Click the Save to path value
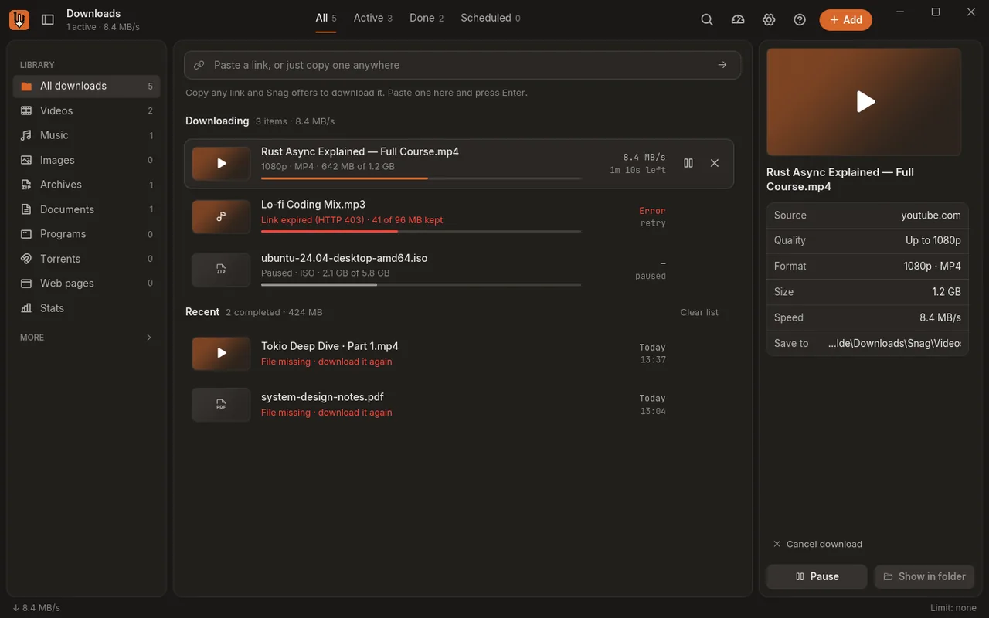989x618 pixels. coord(894,343)
